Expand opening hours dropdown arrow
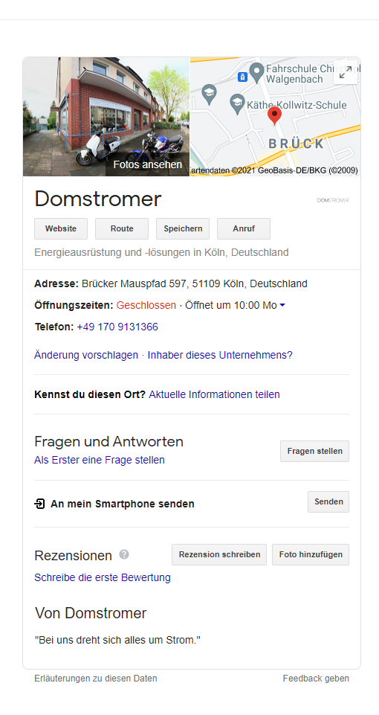This screenshot has height=715, width=379. click(282, 306)
